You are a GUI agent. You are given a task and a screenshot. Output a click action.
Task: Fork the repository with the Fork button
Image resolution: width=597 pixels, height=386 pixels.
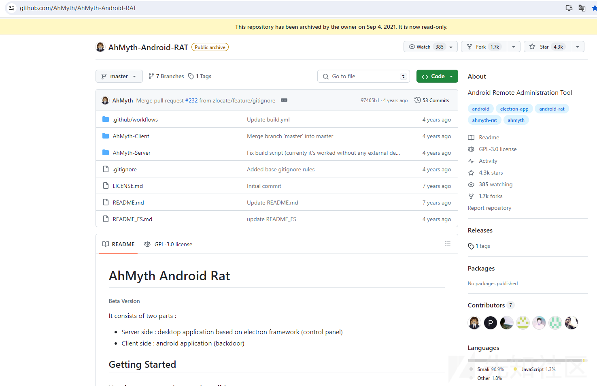(484, 47)
